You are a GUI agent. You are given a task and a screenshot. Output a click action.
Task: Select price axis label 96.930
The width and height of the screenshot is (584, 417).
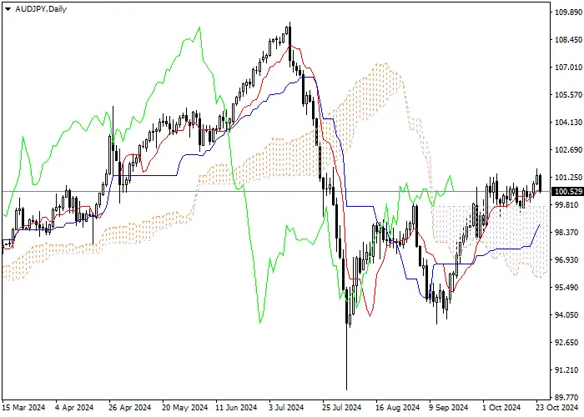568,260
